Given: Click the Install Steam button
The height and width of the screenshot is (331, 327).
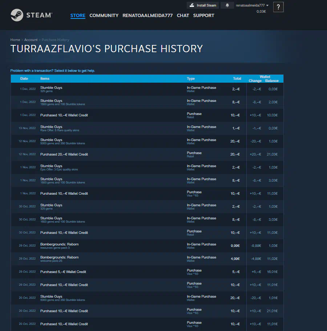Looking at the screenshot, I should [203, 5].
